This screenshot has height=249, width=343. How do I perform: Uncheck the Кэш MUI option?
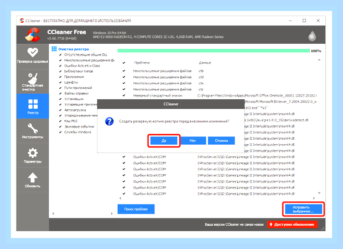60,121
